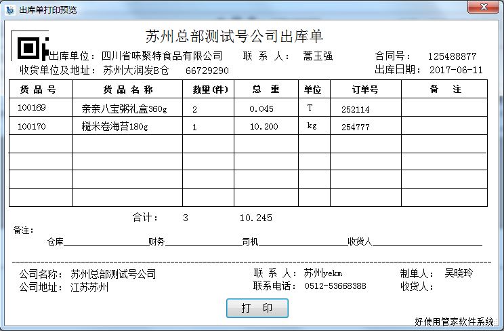Click the app icon in title bar
Image resolution: width=504 pixels, height=331 pixels.
tap(9, 9)
